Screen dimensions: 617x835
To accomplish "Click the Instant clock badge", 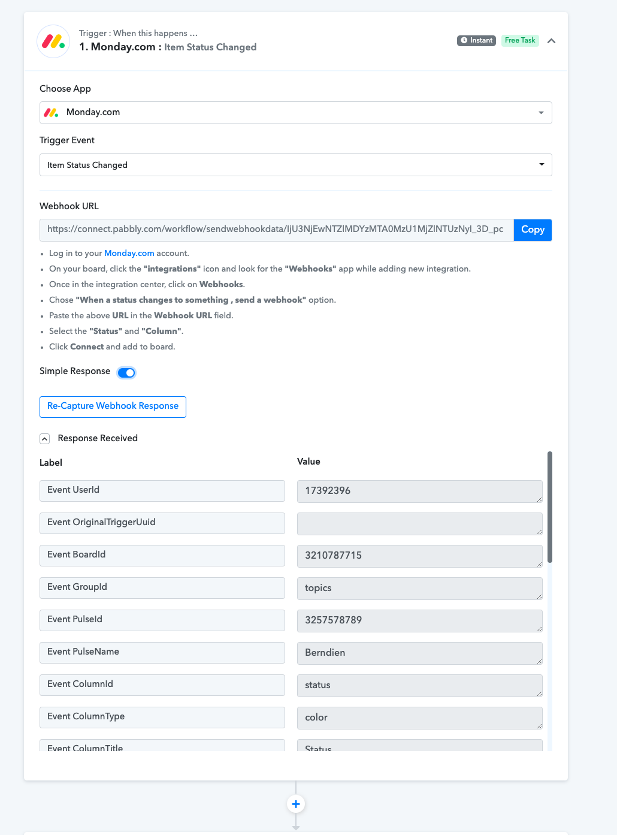I will pos(476,41).
